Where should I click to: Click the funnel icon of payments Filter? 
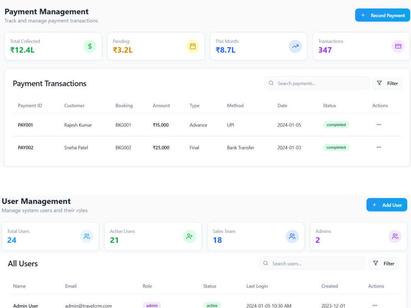[x=379, y=83]
